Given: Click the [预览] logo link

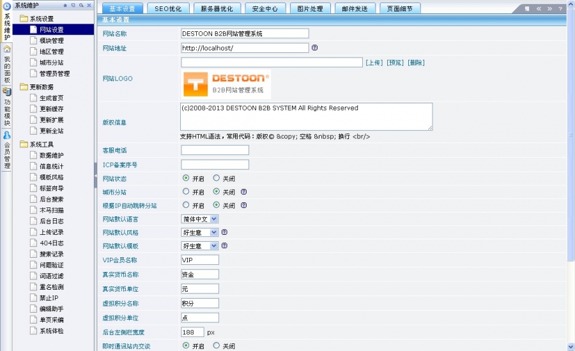Looking at the screenshot, I should pyautogui.click(x=395, y=63).
